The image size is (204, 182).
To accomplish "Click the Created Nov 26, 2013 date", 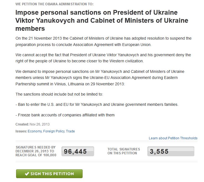I will 33,124.
